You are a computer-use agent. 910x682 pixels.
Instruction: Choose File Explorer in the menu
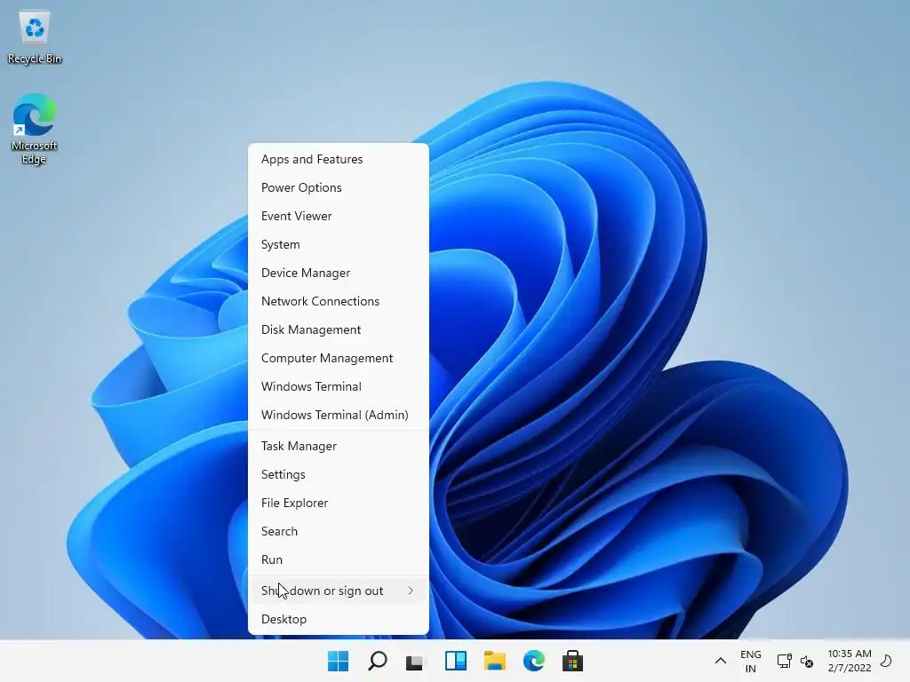(x=339, y=503)
